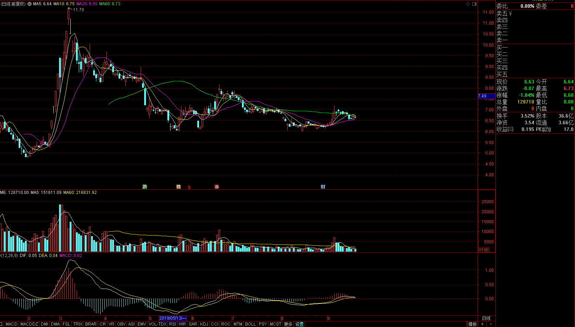This screenshot has height=327, width=575.
Task: Click the 换手 3.52% value
Action: coord(527,116)
